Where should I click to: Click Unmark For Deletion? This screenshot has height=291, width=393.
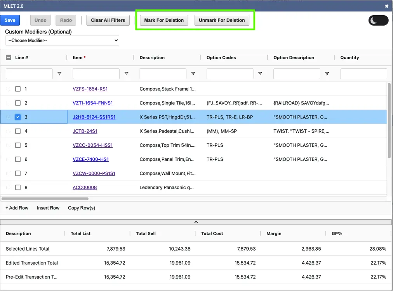222,20
